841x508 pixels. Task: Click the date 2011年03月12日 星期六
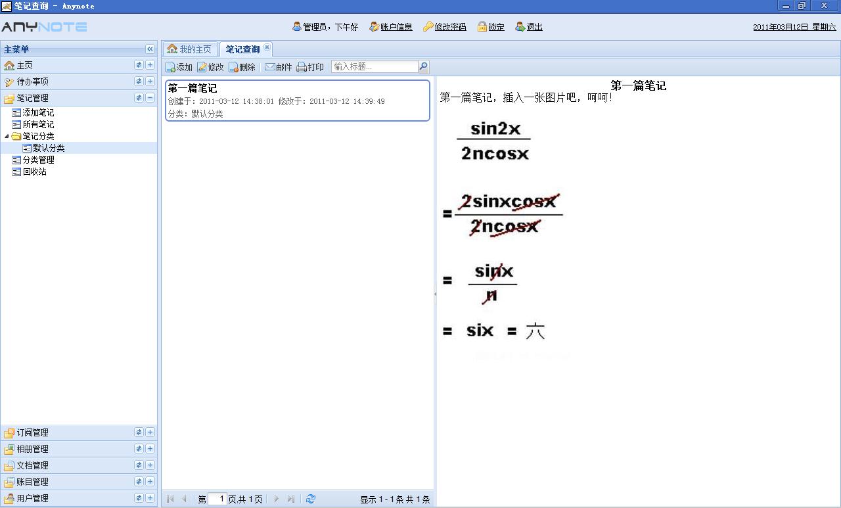pyautogui.click(x=794, y=27)
